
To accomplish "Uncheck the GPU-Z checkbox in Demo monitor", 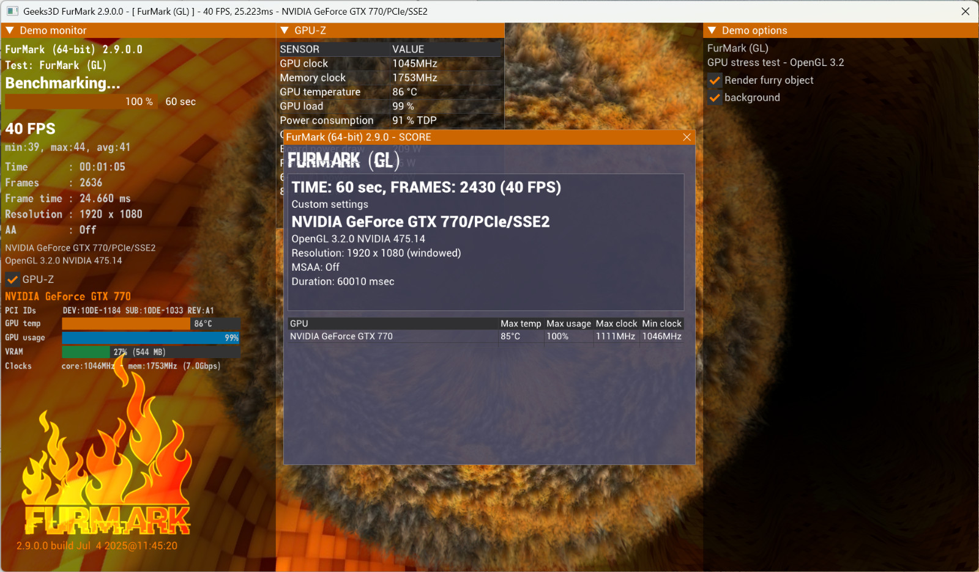I will pyautogui.click(x=12, y=279).
